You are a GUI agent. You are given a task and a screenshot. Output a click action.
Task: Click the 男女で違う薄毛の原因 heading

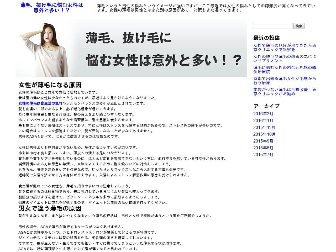pos(50,209)
